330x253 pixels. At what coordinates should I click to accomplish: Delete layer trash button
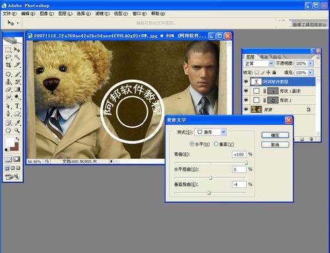311,139
